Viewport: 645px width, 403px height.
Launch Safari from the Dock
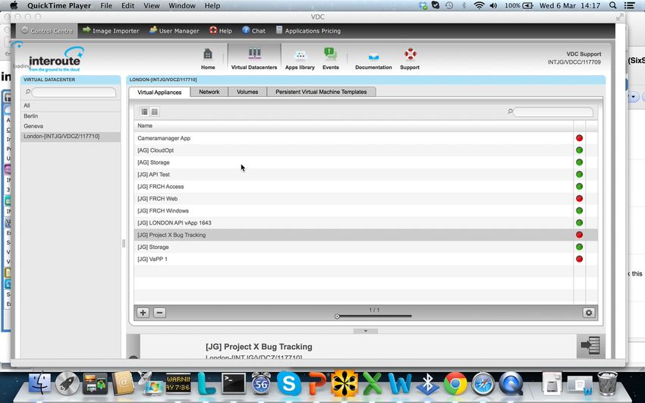coord(483,384)
